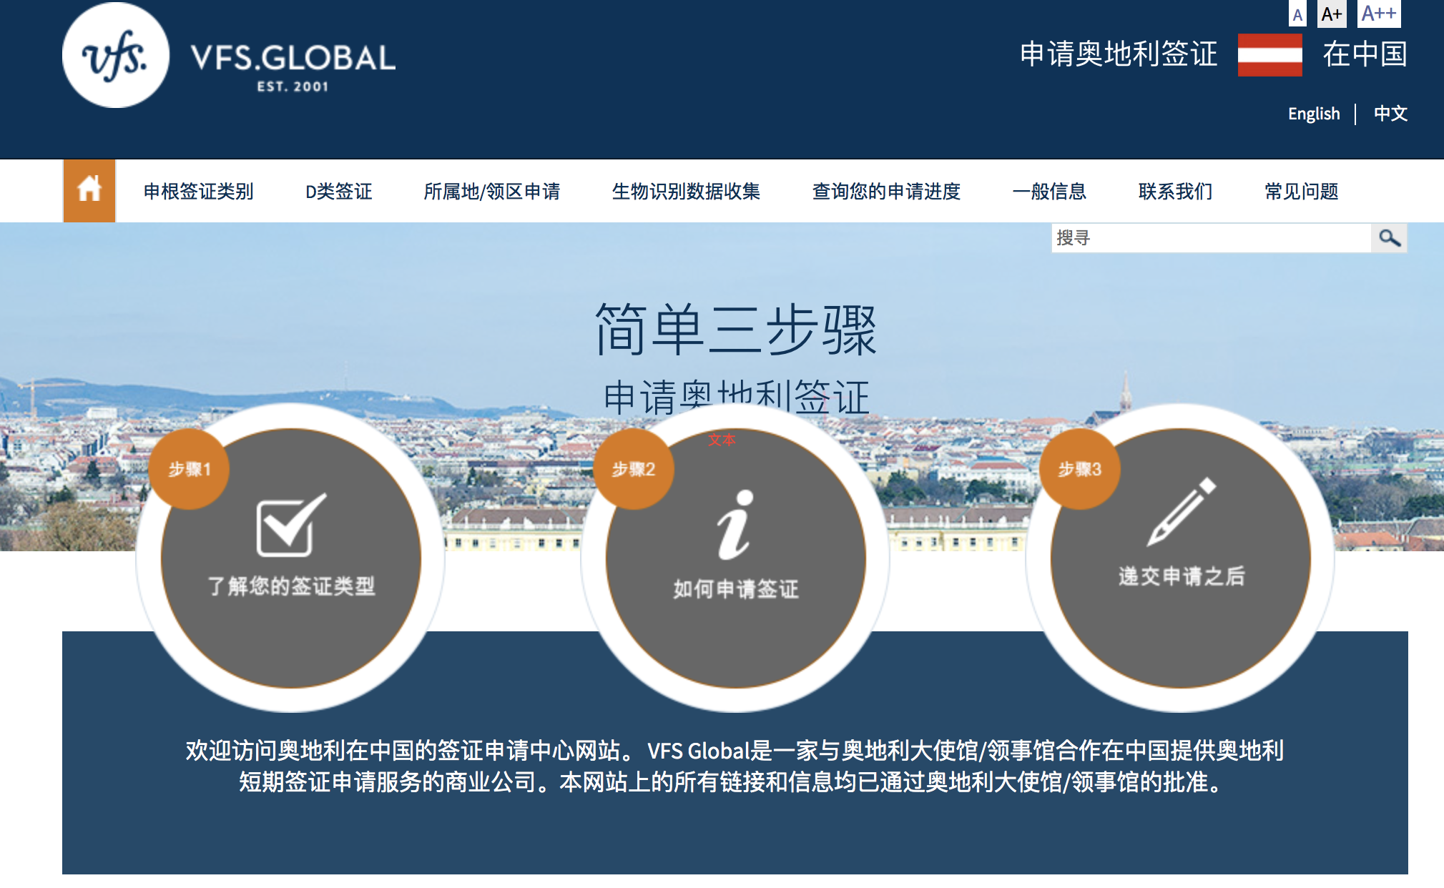Open the 一般信息 menu
The image size is (1444, 888).
[x=1049, y=192]
